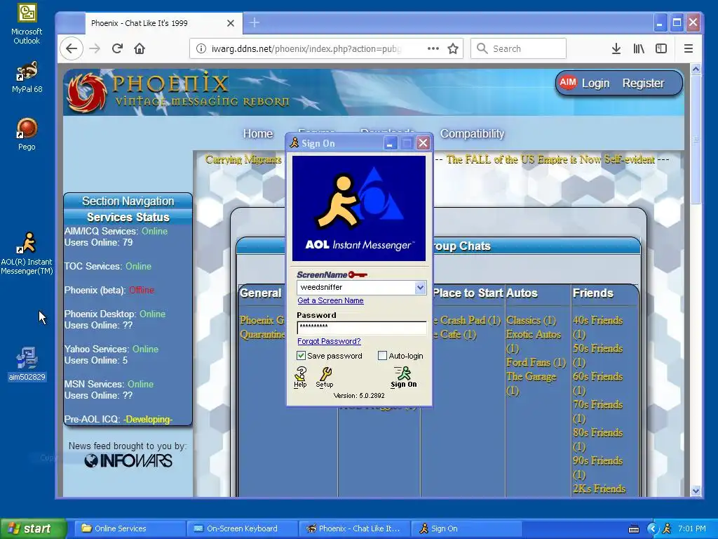Open the 90s Friends chat room
718x539 pixels.
coord(597,467)
